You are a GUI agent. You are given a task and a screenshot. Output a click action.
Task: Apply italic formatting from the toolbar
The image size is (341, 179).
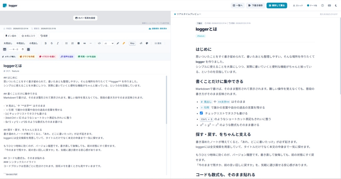[x=58, y=43]
